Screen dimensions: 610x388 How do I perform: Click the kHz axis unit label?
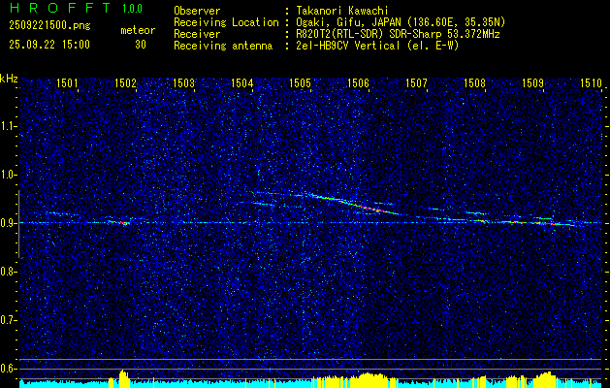9,79
